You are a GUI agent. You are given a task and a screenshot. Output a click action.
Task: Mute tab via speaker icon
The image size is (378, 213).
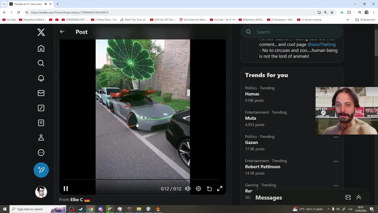click(x=46, y=4)
